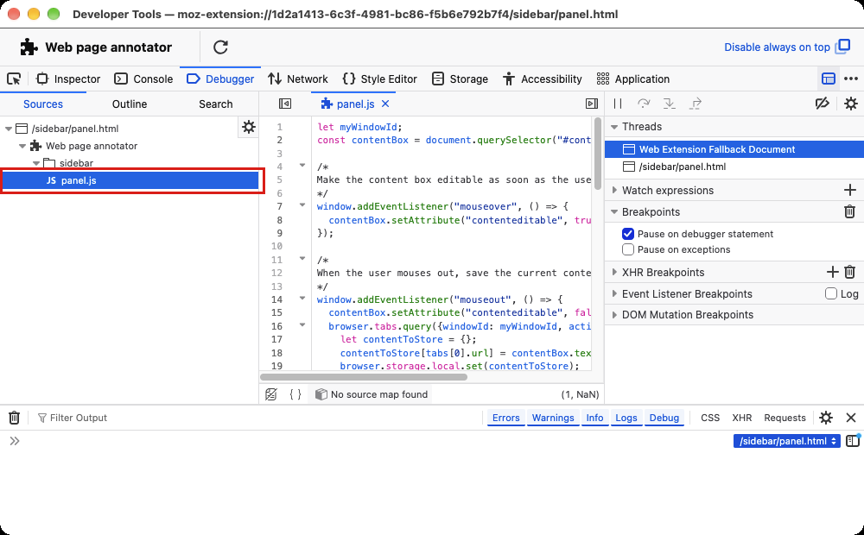This screenshot has width=864, height=535.
Task: Close the panel.js editor tab
Action: (385, 104)
